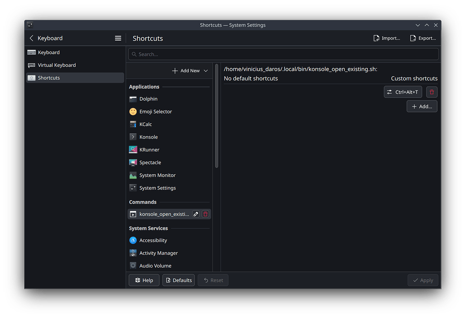This screenshot has height=318, width=466.
Task: Click the Export button
Action: [423, 39]
